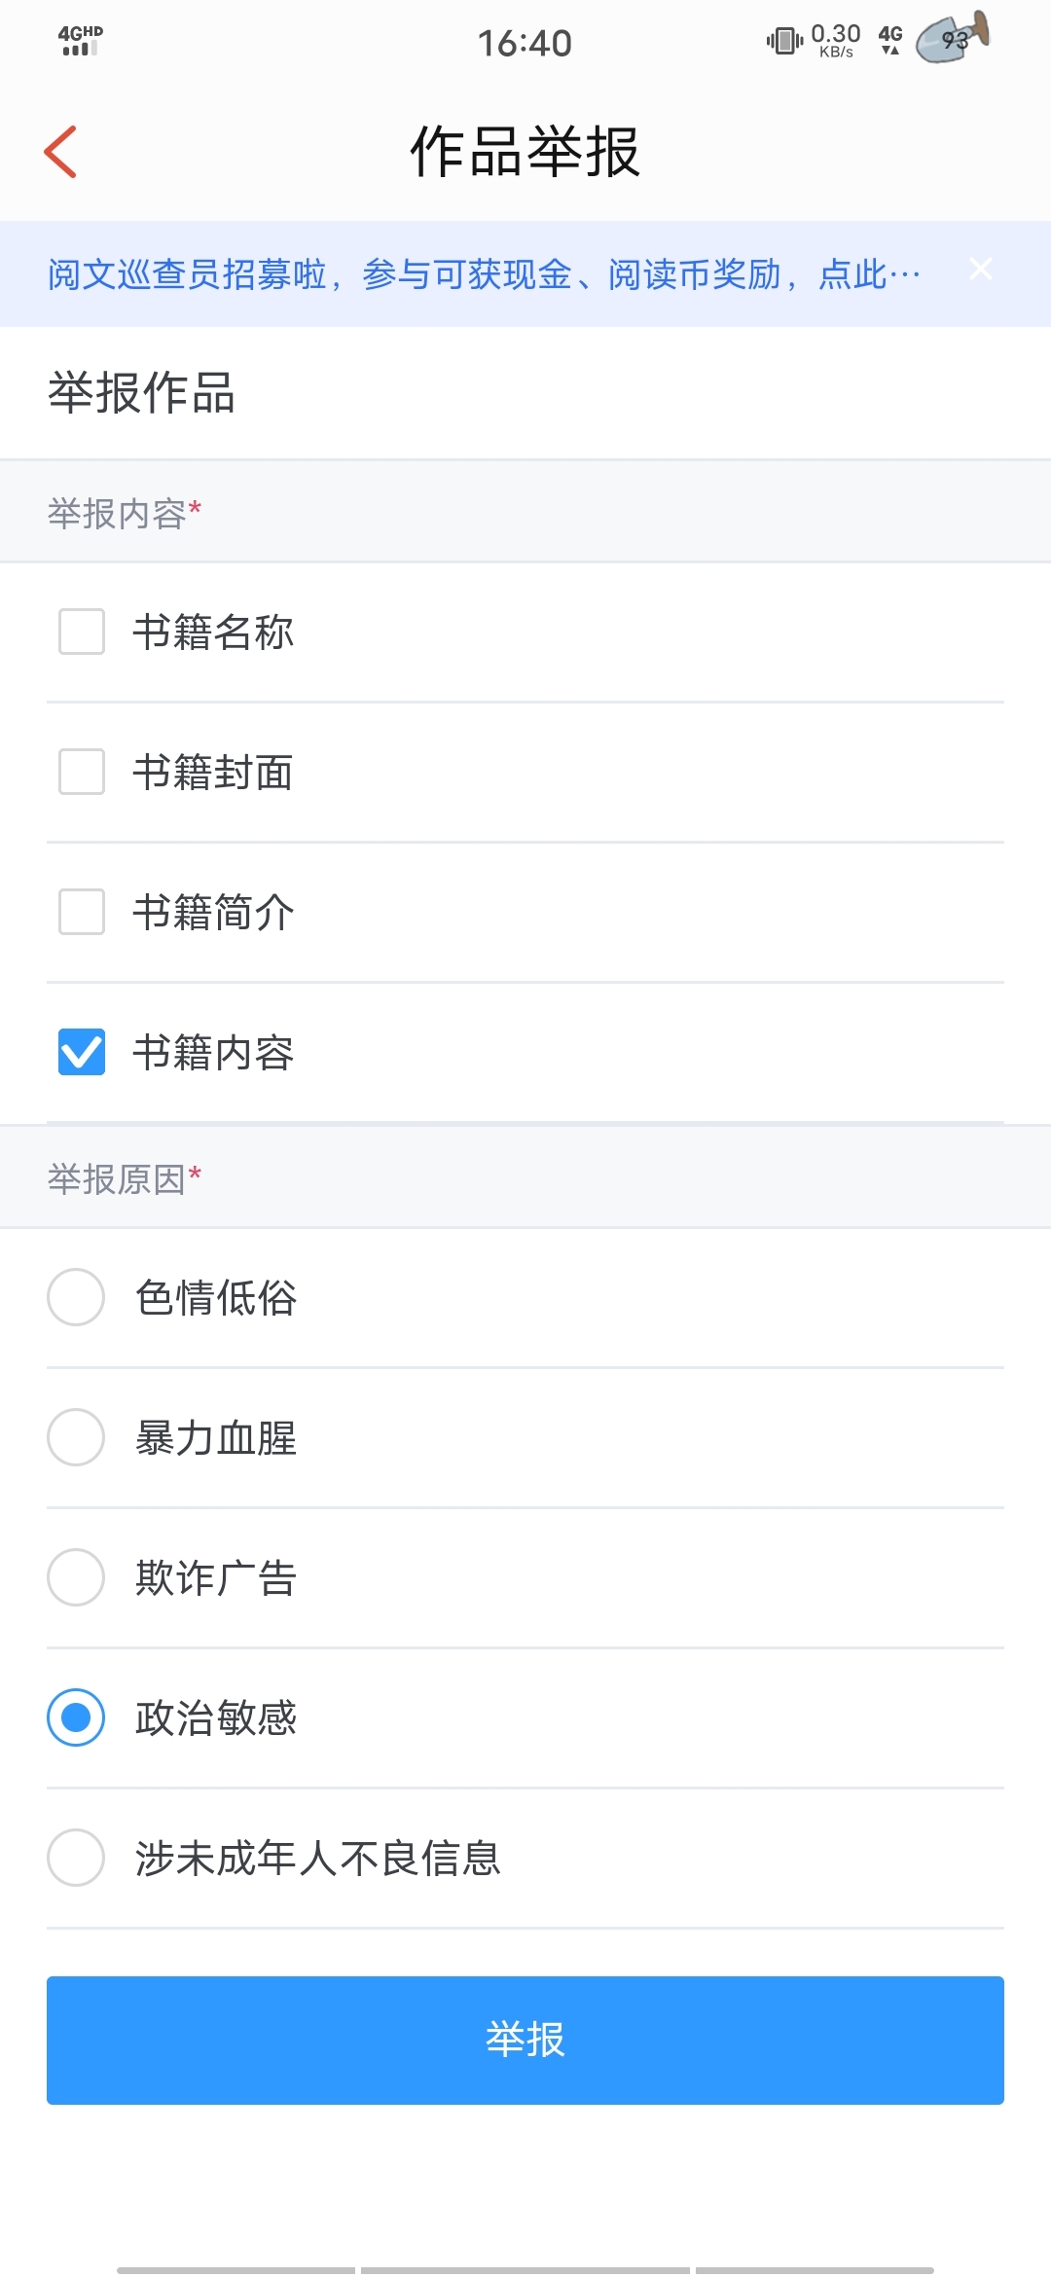Enable the 书籍封面 checkbox
Image resolution: width=1051 pixels, height=2277 pixels.
[x=82, y=772]
